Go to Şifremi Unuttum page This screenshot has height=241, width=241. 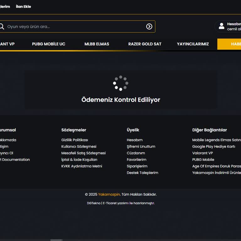pyautogui.click(x=141, y=147)
